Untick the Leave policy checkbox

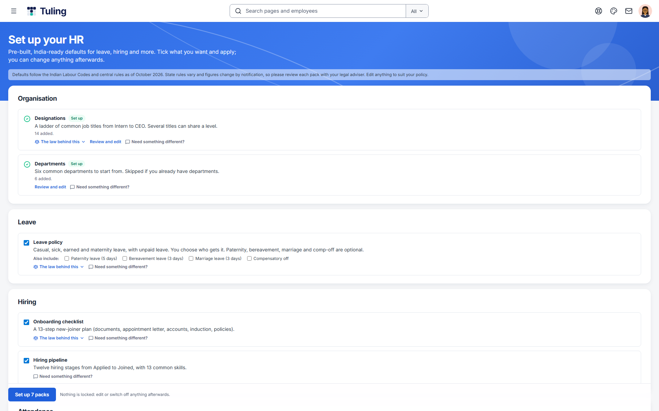coord(26,243)
